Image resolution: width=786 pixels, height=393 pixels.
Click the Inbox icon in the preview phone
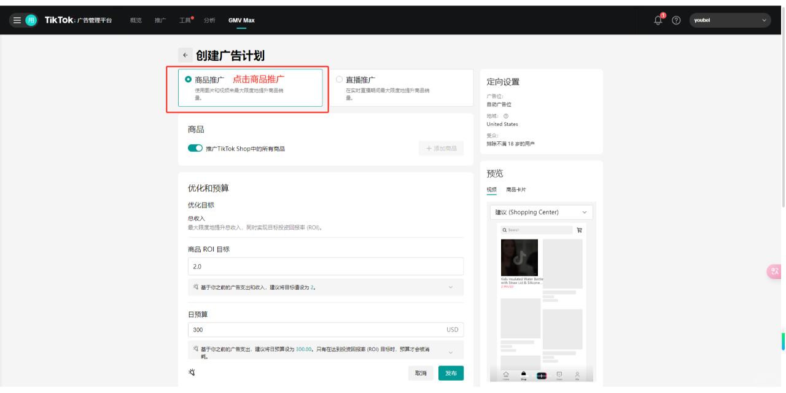click(559, 375)
